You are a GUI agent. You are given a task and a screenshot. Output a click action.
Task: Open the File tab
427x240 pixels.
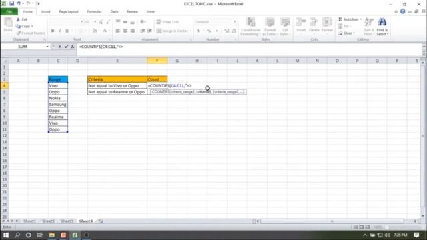[9, 11]
